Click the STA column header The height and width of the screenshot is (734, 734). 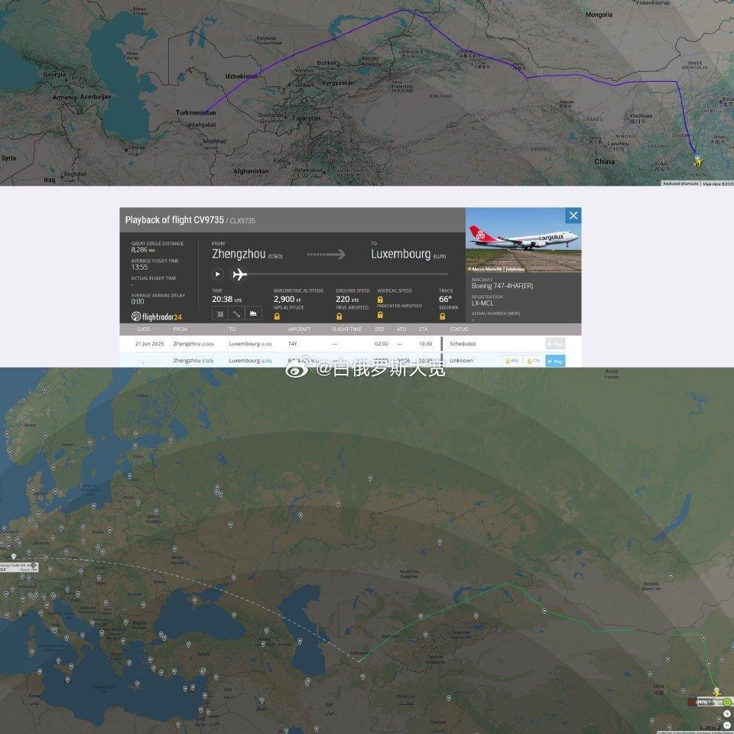tap(423, 330)
